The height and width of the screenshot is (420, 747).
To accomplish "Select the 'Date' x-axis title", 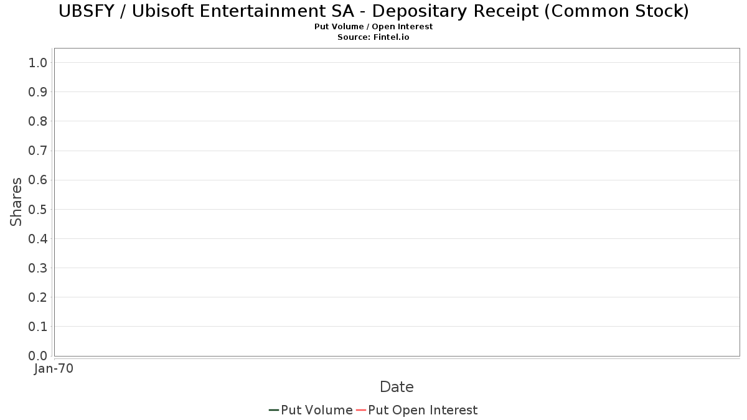I will click(397, 387).
